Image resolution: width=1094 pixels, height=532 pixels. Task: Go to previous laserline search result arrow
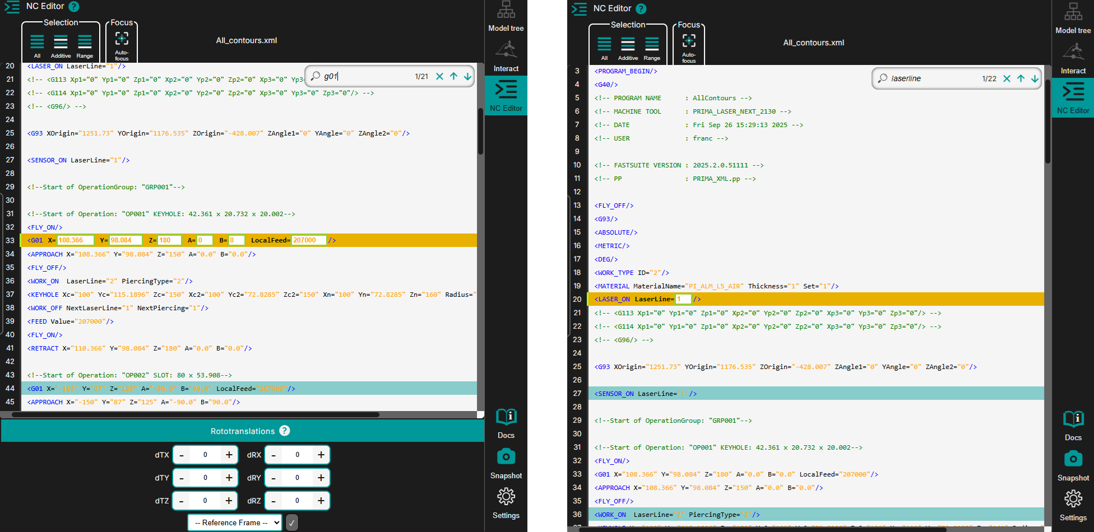coord(1021,78)
